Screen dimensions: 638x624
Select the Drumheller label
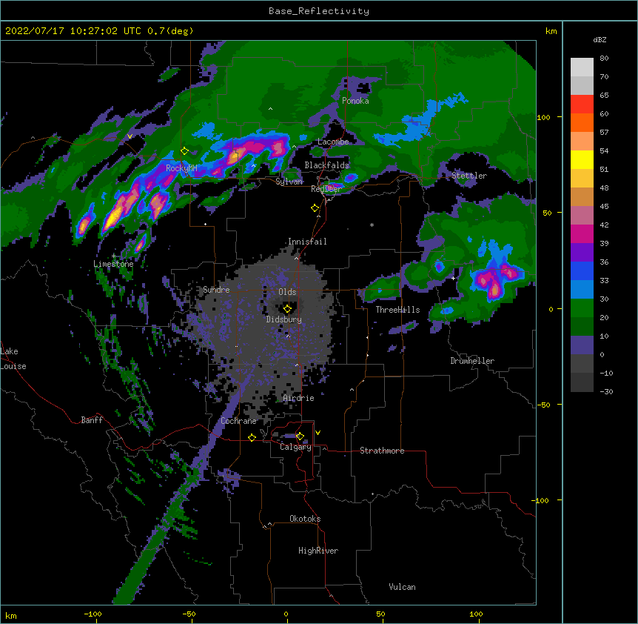[472, 361]
